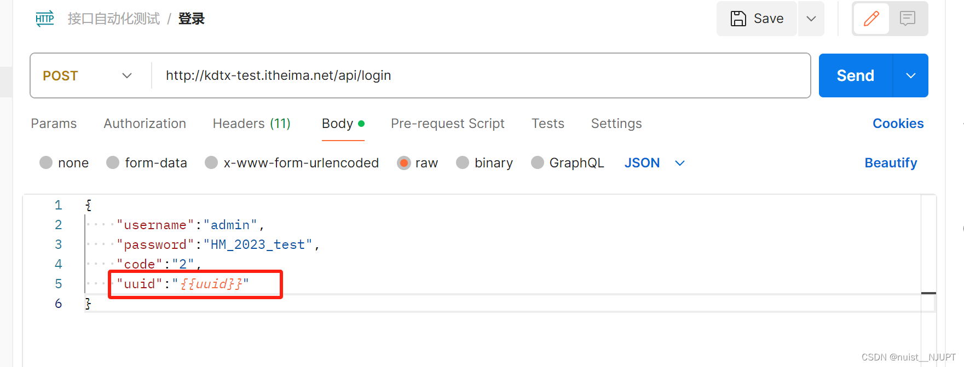
Task: Expand the Save options dropdown arrow
Action: click(811, 19)
